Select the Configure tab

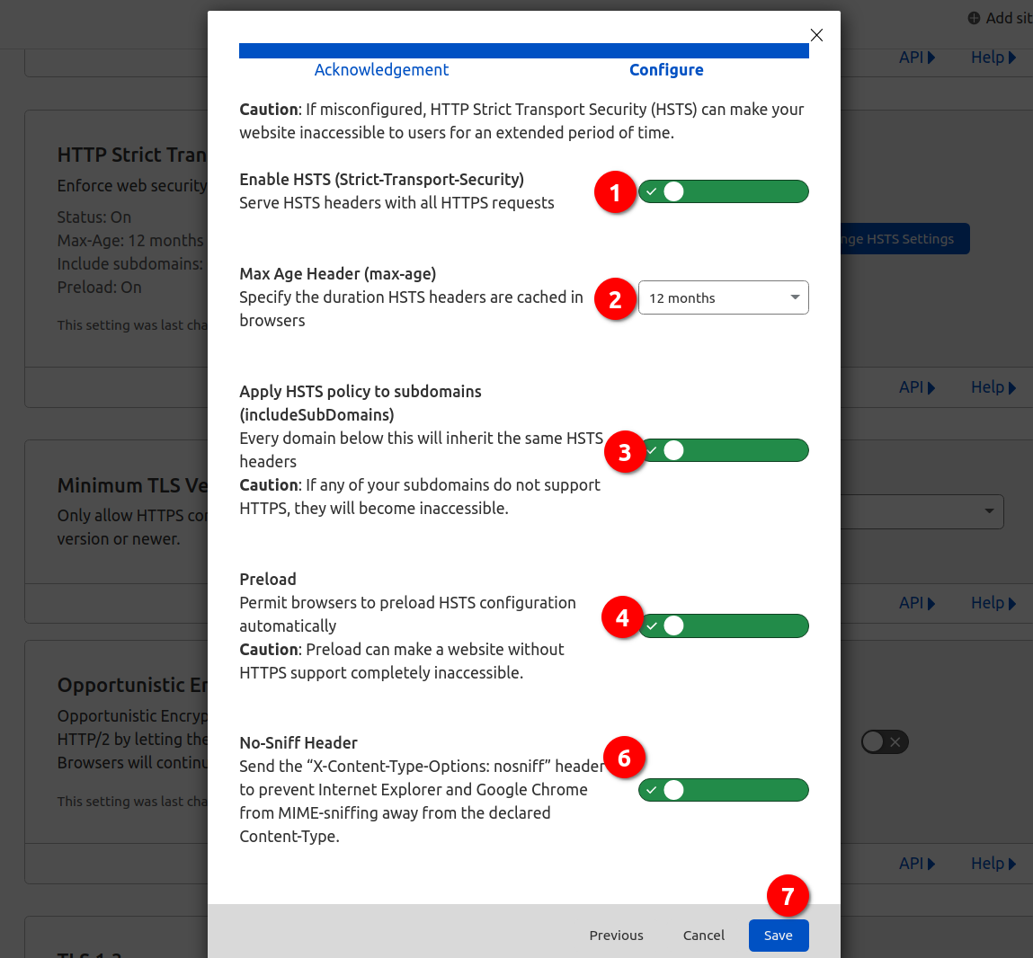pyautogui.click(x=666, y=70)
